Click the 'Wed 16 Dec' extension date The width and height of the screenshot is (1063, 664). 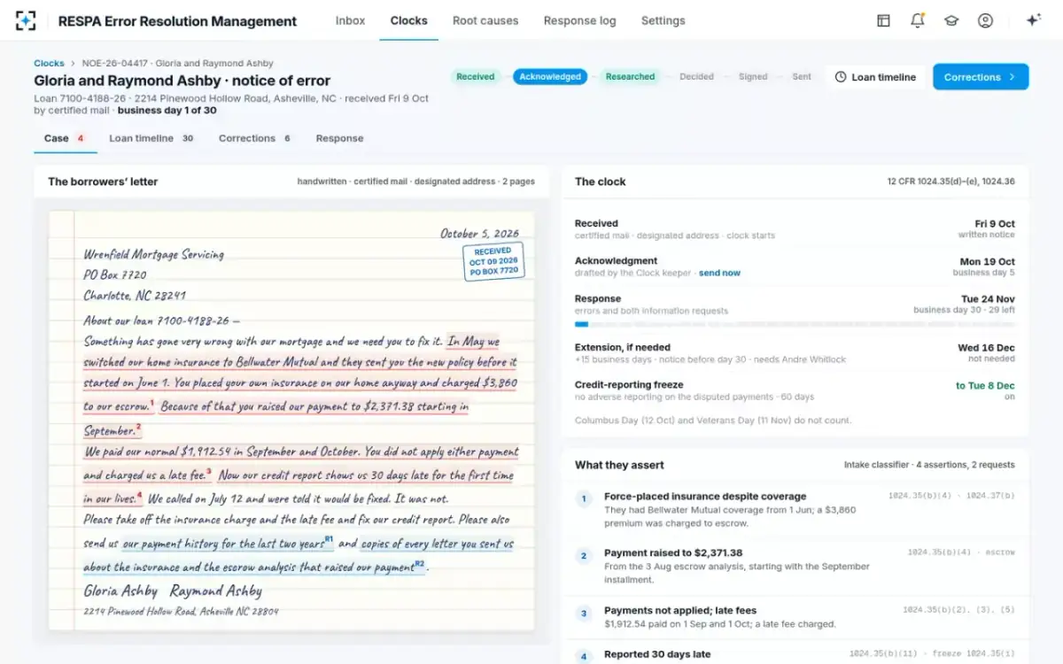[986, 348]
